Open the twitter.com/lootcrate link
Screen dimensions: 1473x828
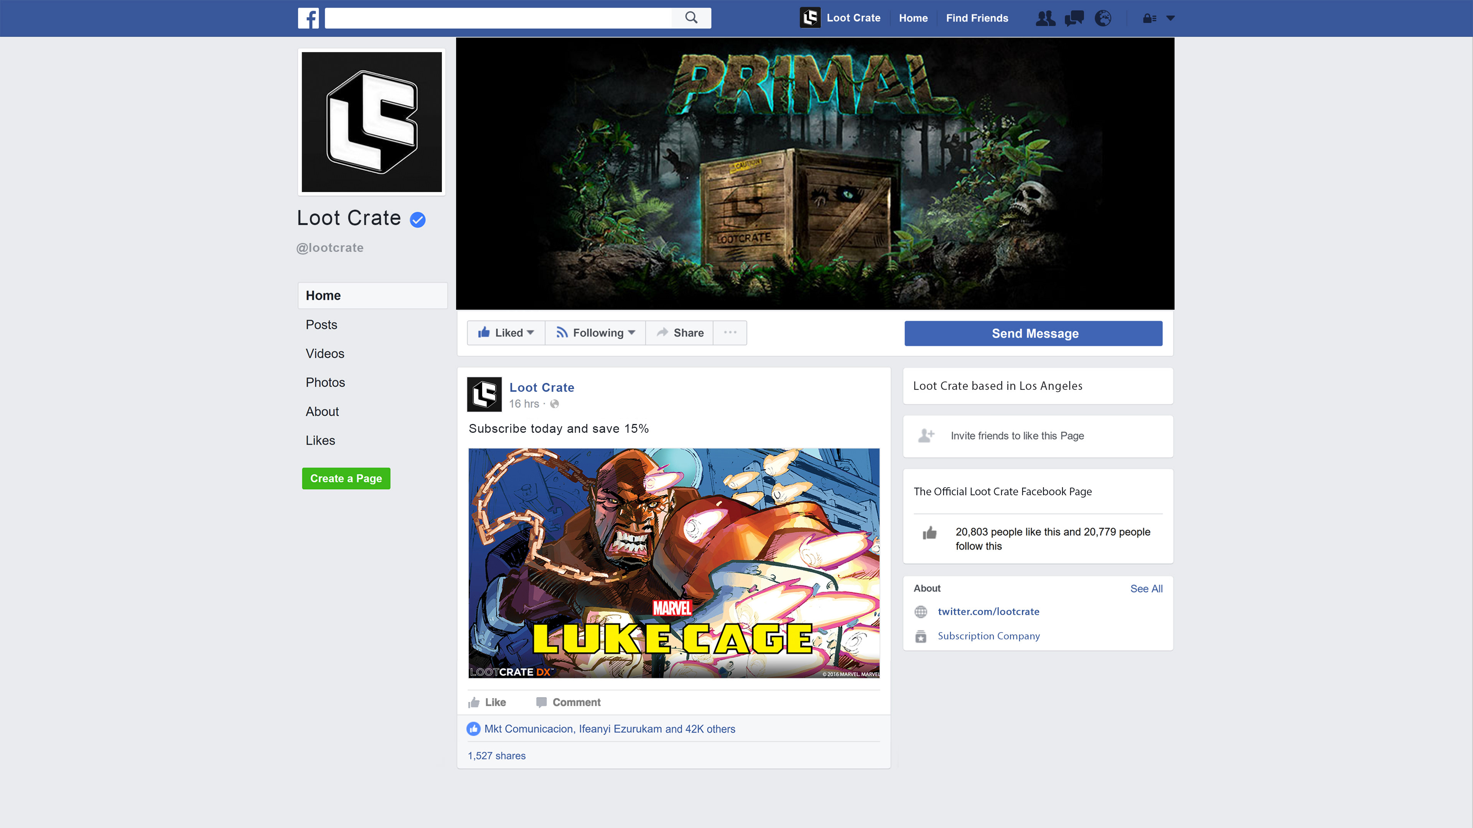coord(988,611)
